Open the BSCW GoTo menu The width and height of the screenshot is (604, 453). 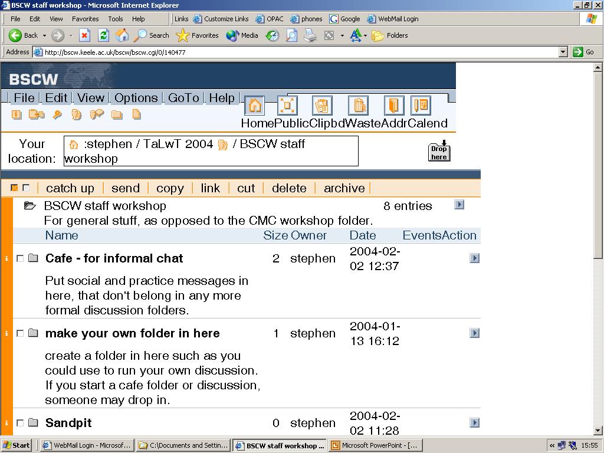click(183, 98)
